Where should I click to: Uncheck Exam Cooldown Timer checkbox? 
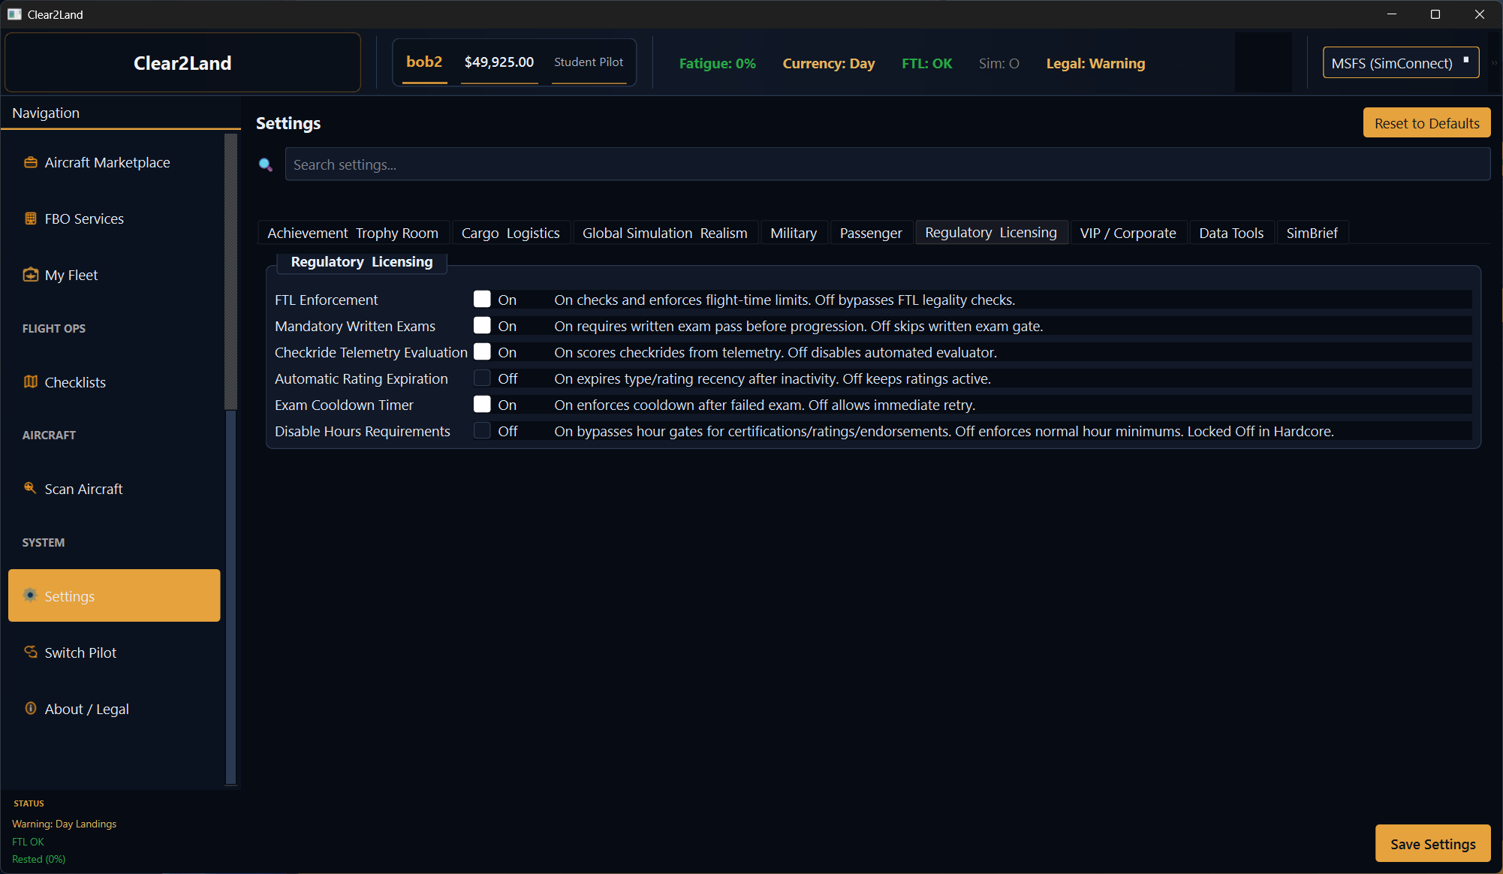coord(482,405)
